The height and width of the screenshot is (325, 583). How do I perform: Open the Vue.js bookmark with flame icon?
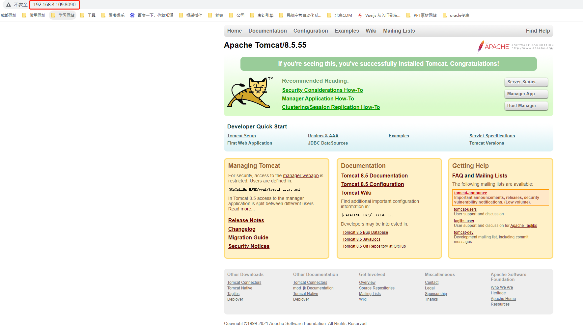point(379,15)
